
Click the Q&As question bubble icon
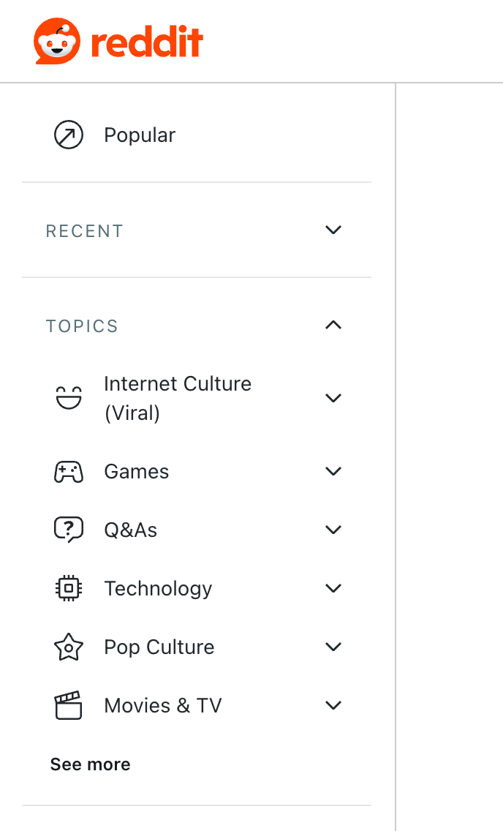coord(69,530)
